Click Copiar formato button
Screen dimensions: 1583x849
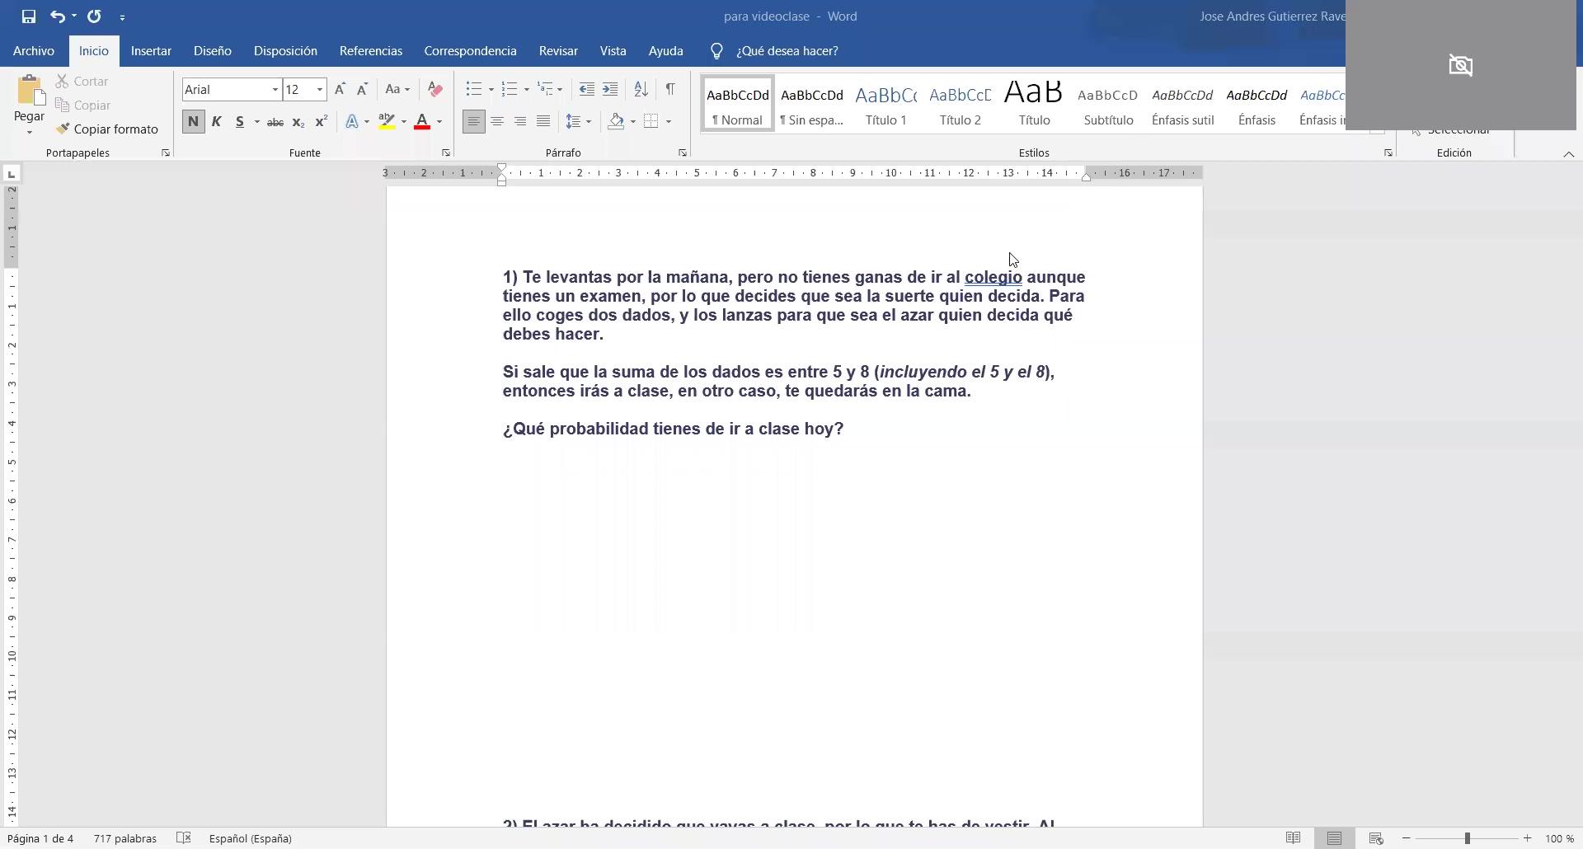[x=107, y=129]
